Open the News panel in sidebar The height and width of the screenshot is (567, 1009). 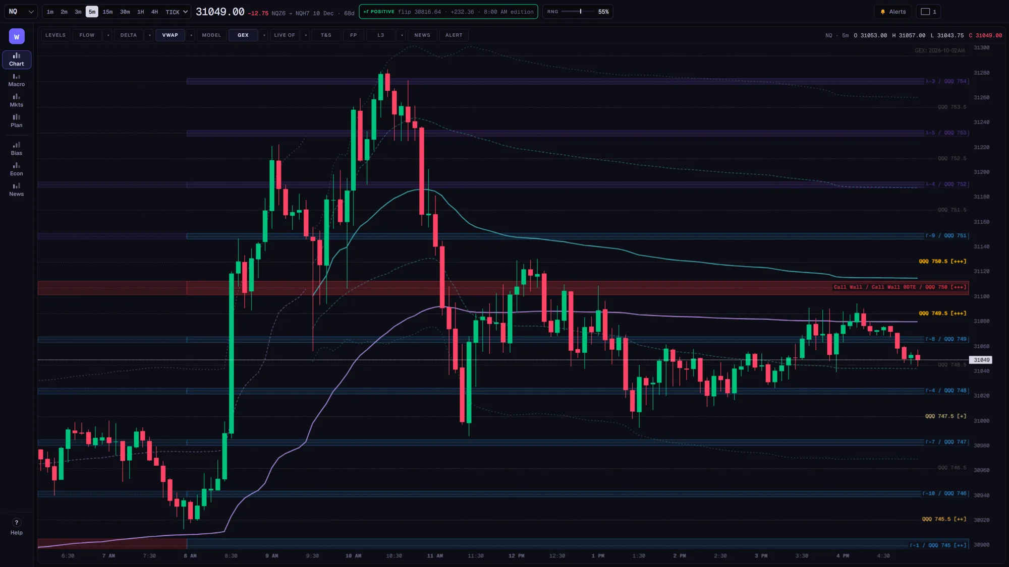click(x=17, y=190)
